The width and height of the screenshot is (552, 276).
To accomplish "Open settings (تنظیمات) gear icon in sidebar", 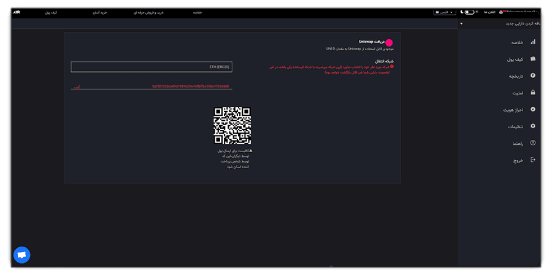I will point(532,126).
